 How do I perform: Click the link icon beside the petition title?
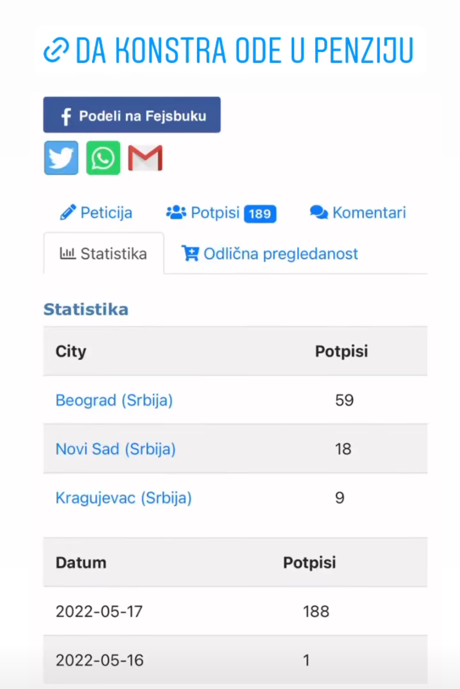[55, 50]
